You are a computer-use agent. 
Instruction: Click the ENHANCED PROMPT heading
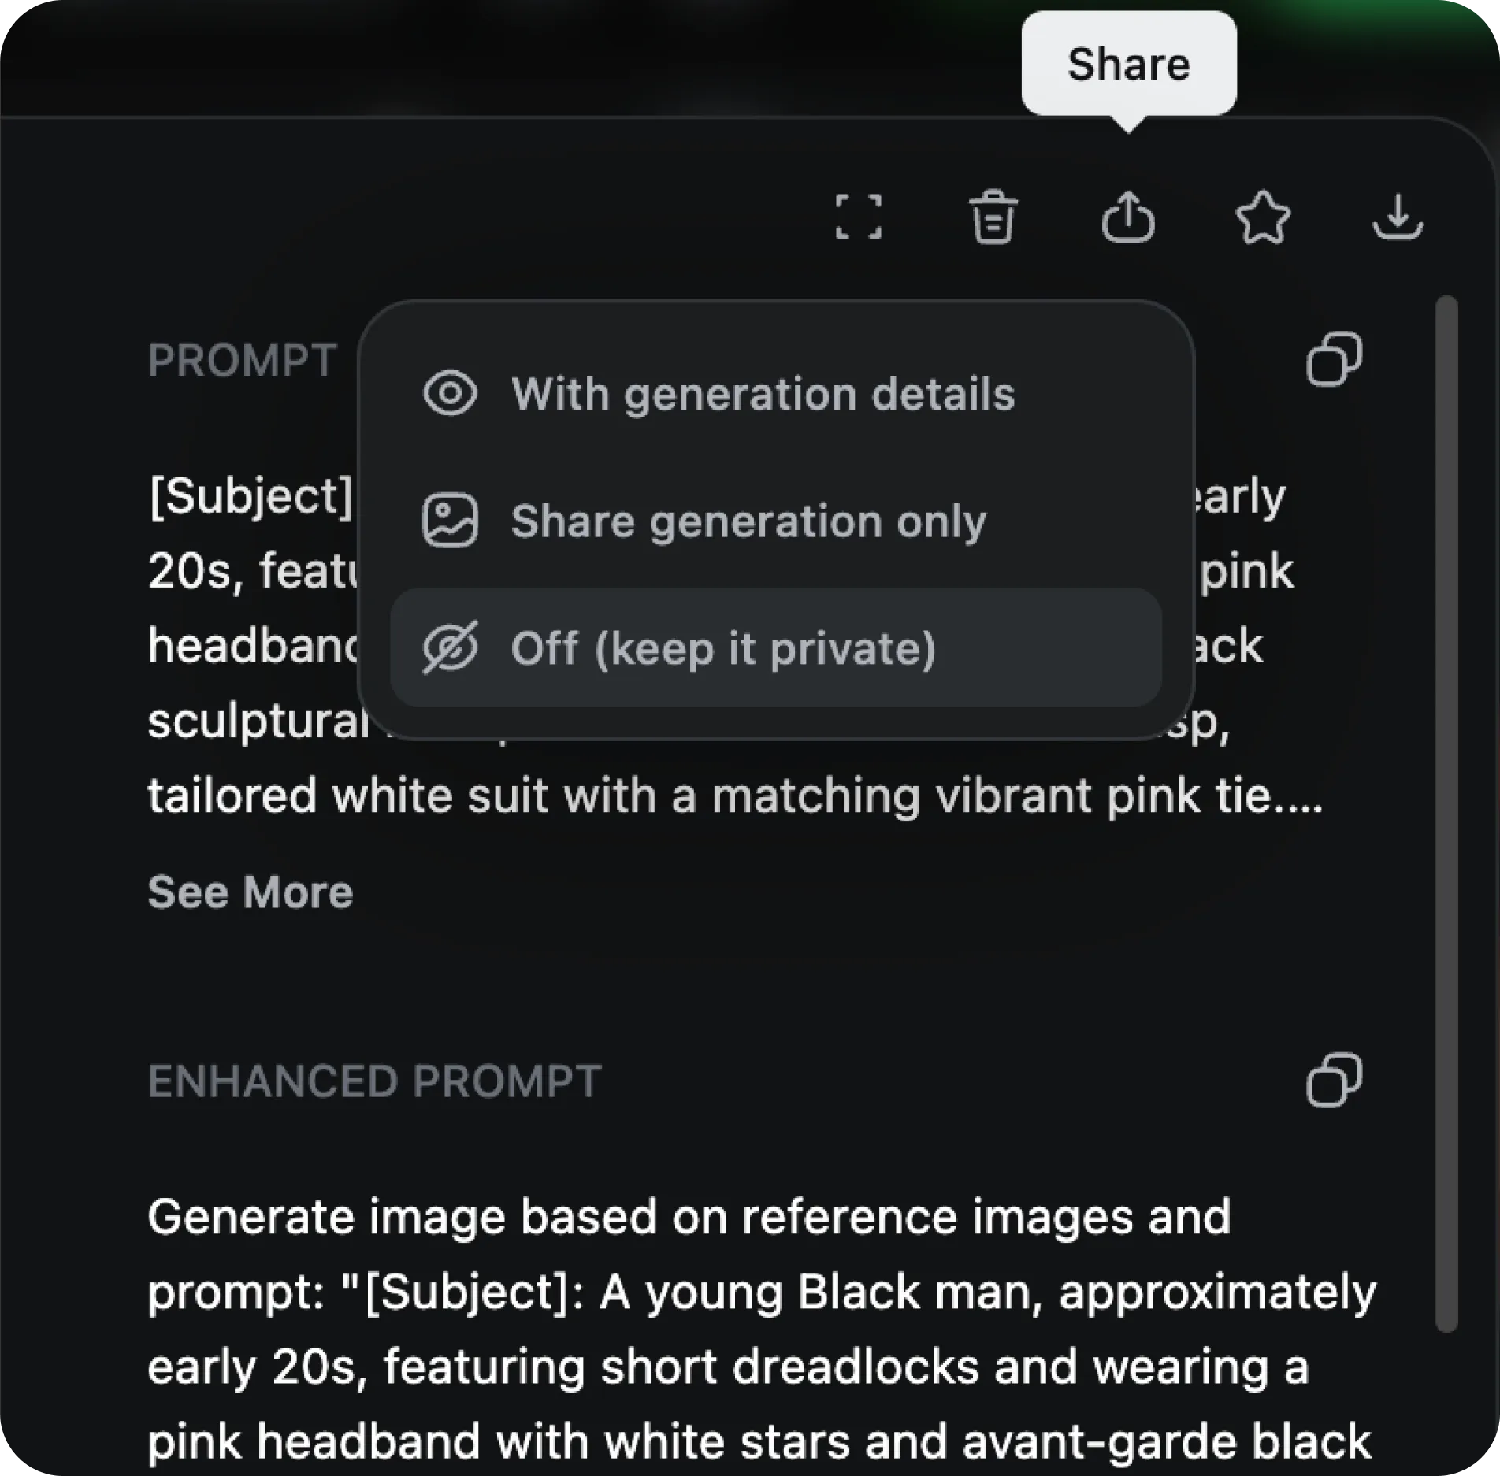[375, 1081]
